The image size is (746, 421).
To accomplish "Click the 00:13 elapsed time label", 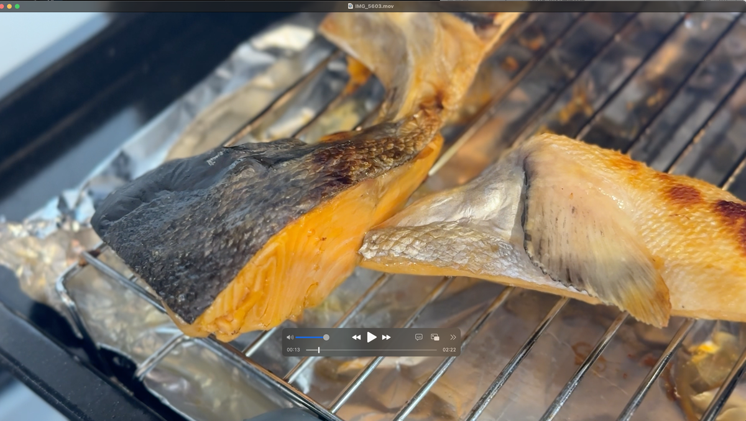I will tap(293, 350).
